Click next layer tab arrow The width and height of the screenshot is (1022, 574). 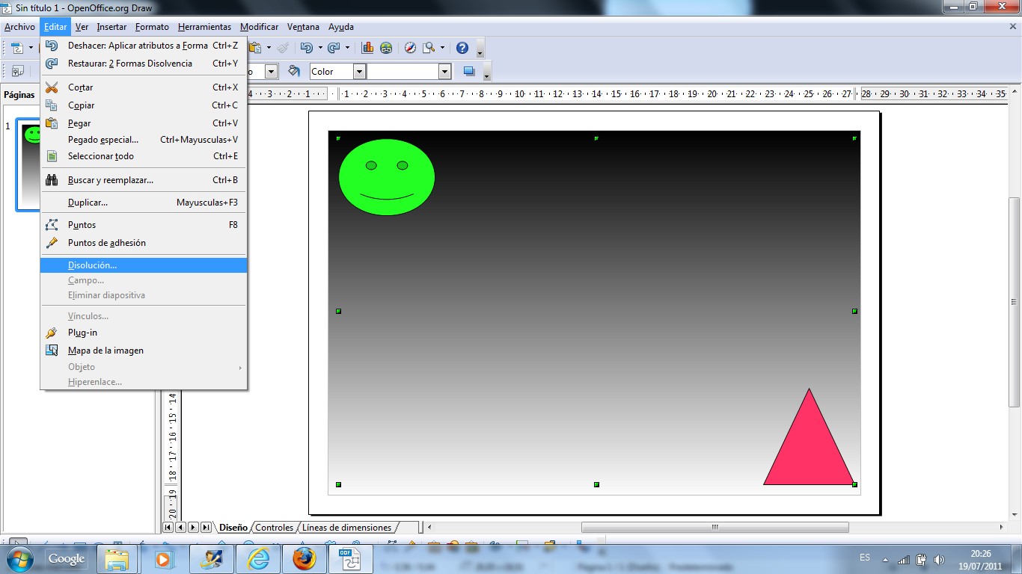coord(193,528)
